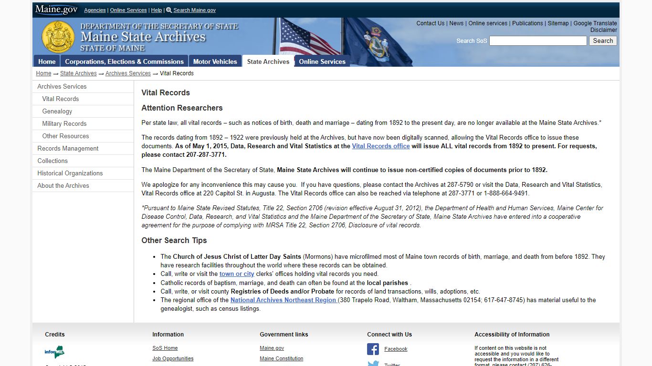Viewport: 652px width, 366px height.
Task: Click the Attention Researchers heading
Action: pyautogui.click(x=182, y=108)
